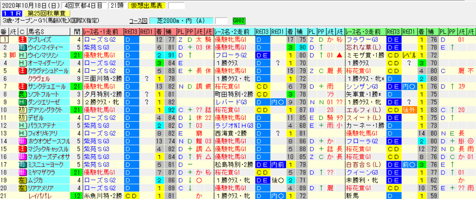Select the レース名・3走前 column header

click(x=366, y=32)
